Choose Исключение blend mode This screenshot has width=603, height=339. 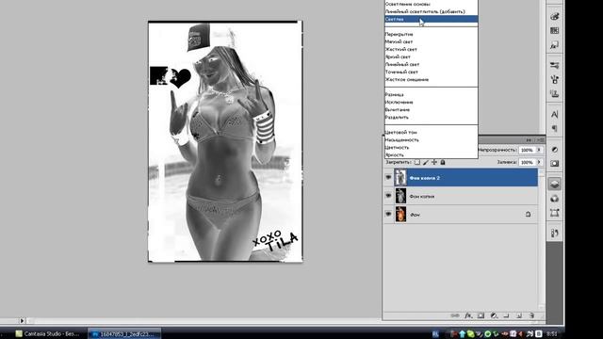(x=432, y=103)
